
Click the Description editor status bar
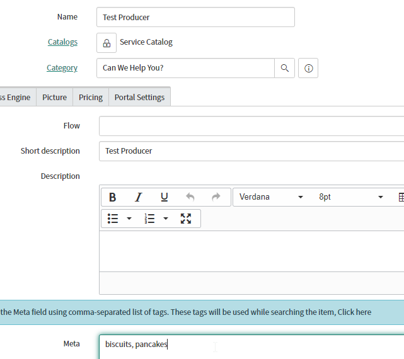251,283
